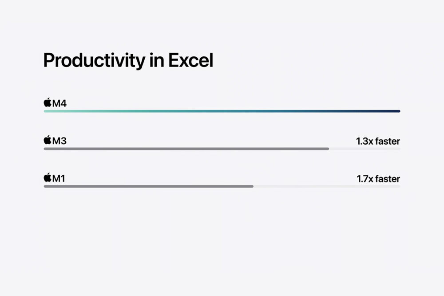
Task: Click the "1.7x faster" label
Action: click(378, 179)
